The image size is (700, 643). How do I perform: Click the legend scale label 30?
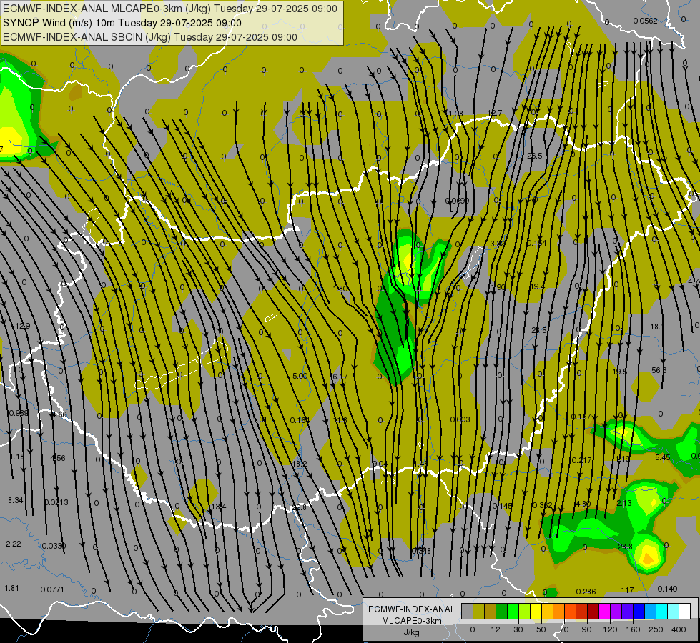click(518, 629)
